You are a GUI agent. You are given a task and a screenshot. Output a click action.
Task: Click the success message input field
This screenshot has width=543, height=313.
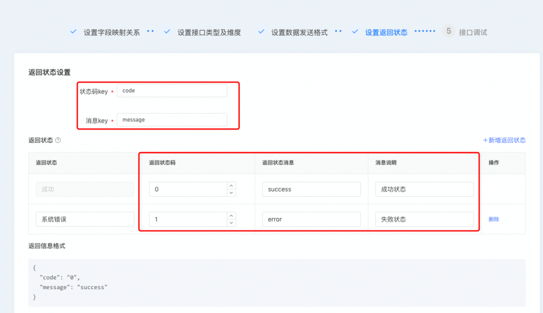coord(311,189)
